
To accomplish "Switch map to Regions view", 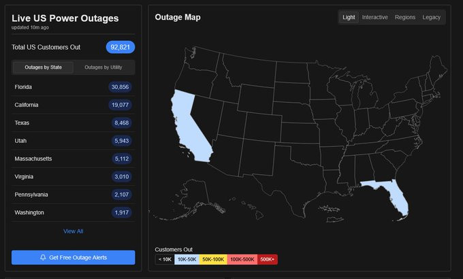I will (405, 17).
